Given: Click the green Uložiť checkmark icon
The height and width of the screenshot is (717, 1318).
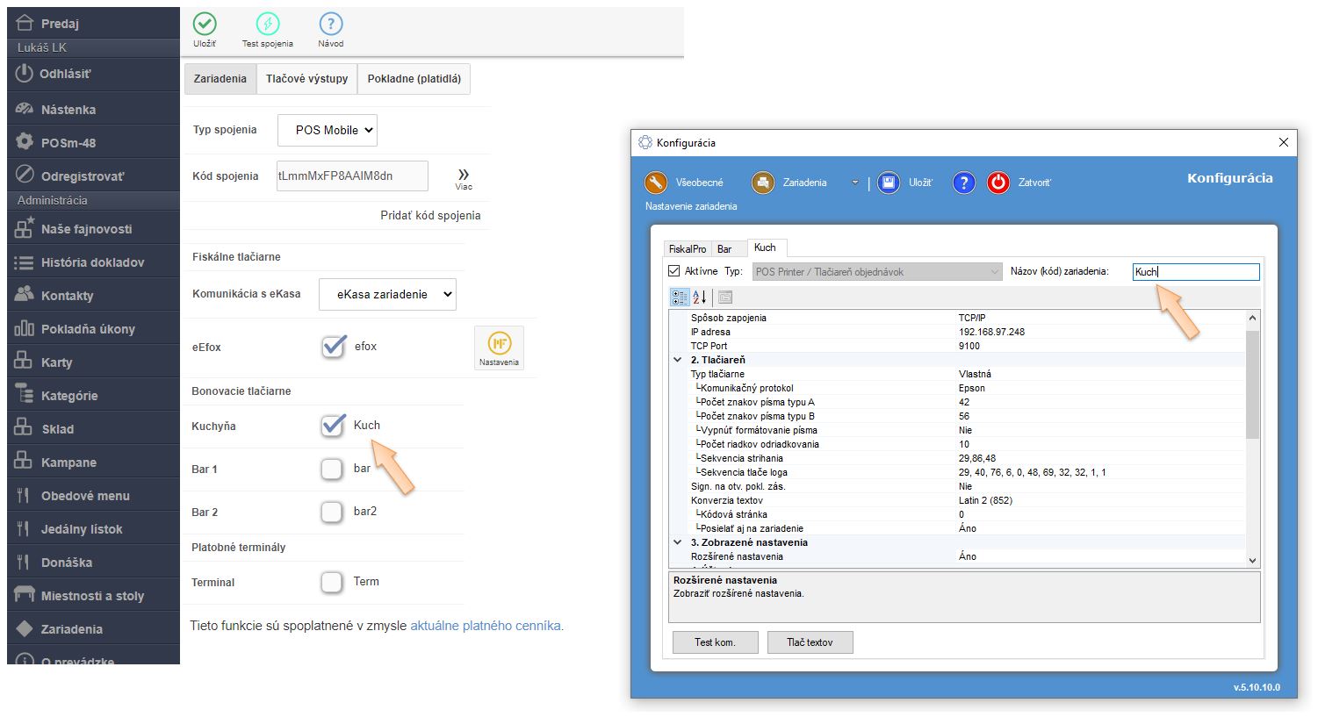Looking at the screenshot, I should pos(205,25).
